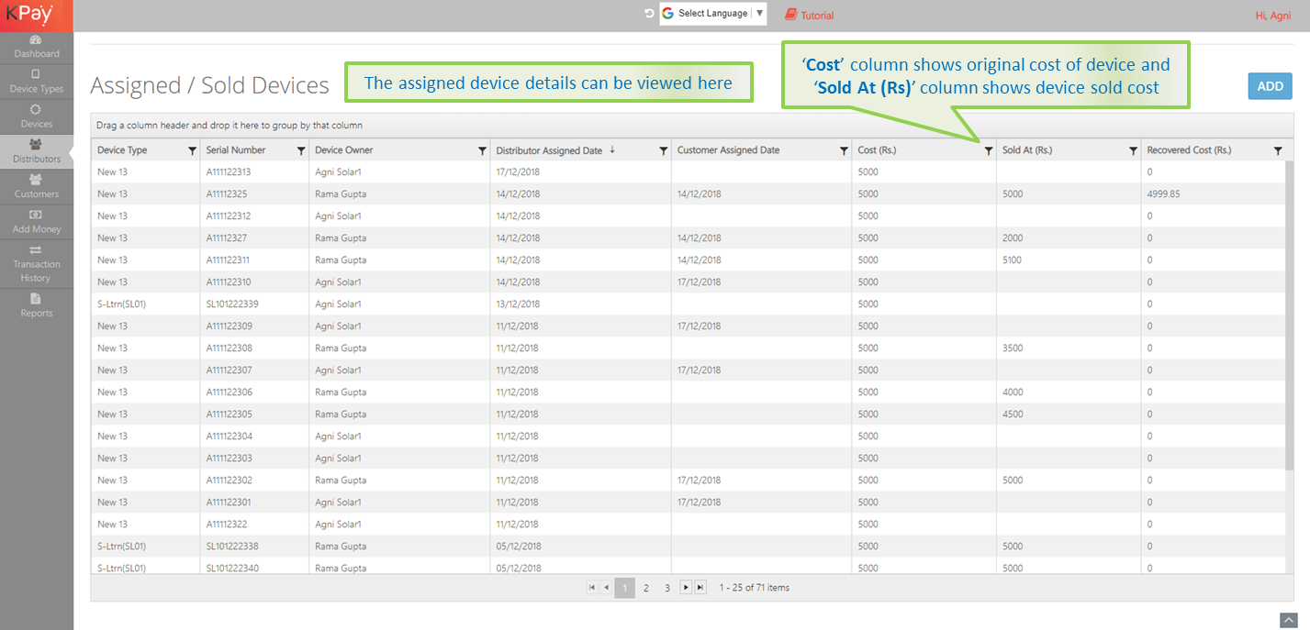Image resolution: width=1310 pixels, height=630 pixels.
Task: Go to page 2 of results
Action: pos(646,588)
